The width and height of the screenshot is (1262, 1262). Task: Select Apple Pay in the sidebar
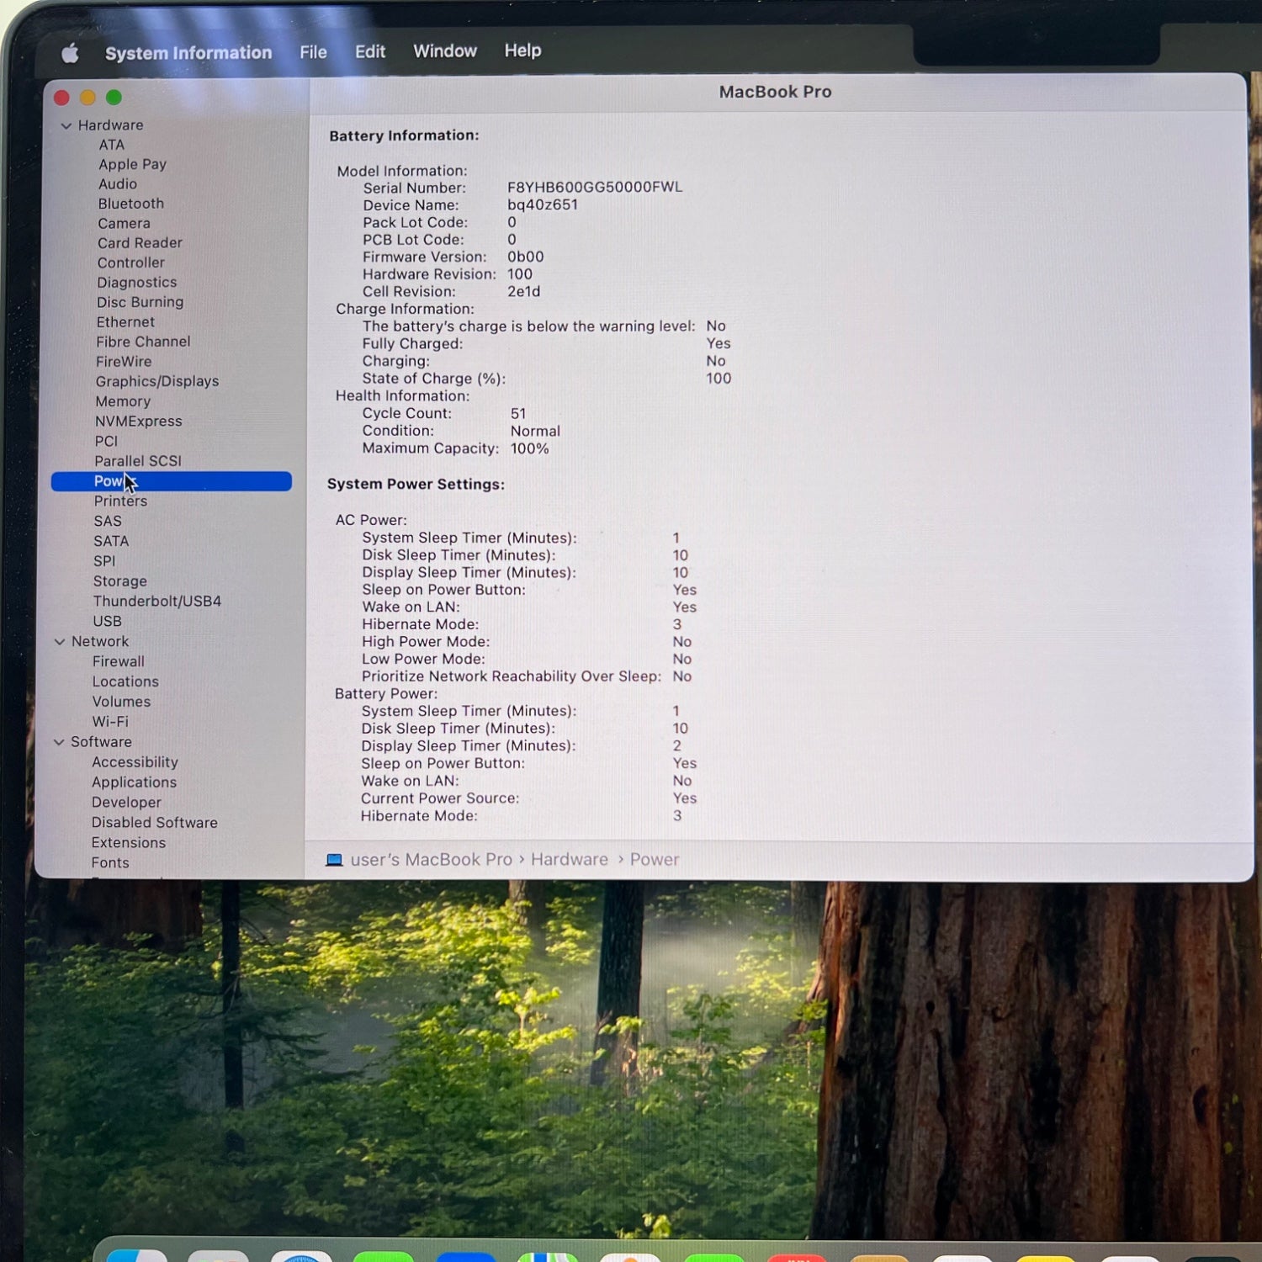(x=132, y=165)
